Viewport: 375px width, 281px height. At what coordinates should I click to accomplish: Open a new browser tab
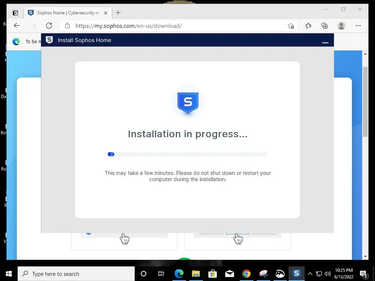point(118,13)
